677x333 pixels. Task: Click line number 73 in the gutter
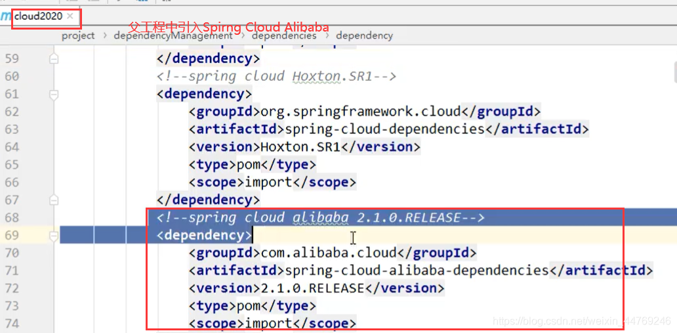click(x=11, y=306)
